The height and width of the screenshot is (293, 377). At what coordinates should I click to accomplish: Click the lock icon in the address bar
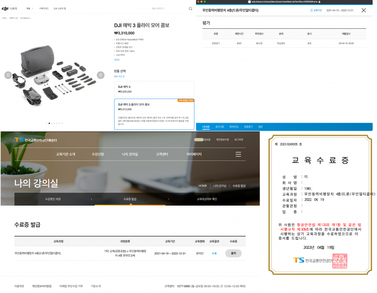click(319, 1)
